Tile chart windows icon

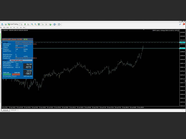(x=39, y=24)
